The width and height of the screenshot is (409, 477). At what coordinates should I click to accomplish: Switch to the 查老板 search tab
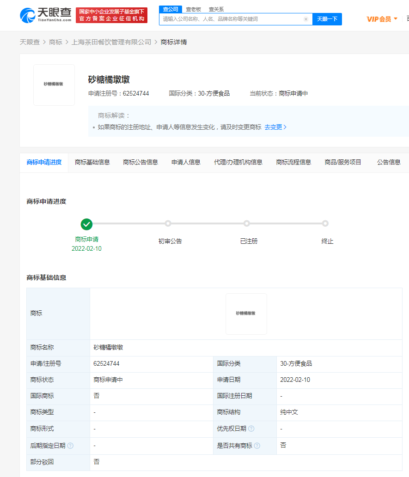194,9
